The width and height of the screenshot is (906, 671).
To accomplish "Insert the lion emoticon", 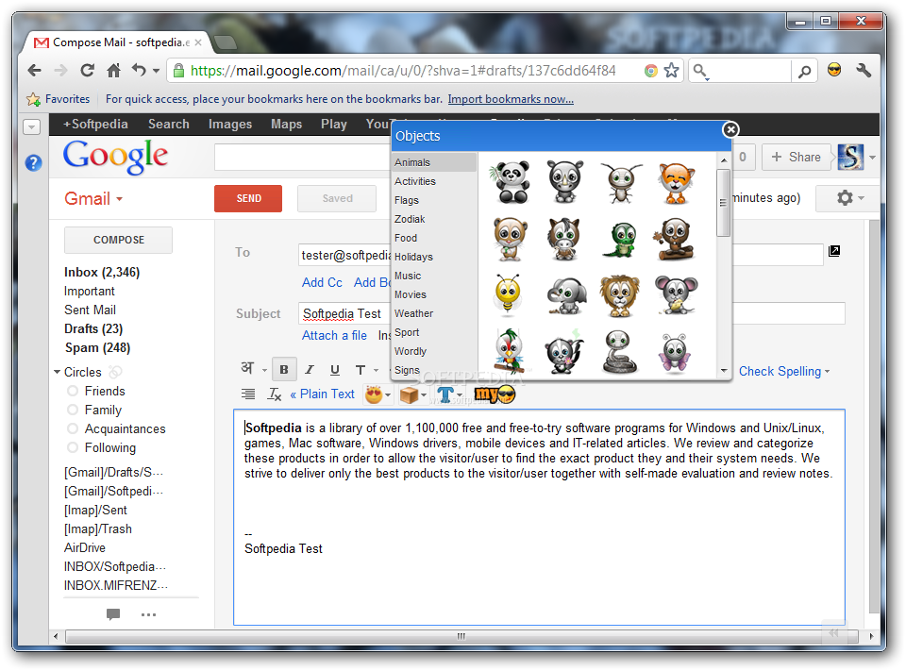I will click(x=620, y=296).
